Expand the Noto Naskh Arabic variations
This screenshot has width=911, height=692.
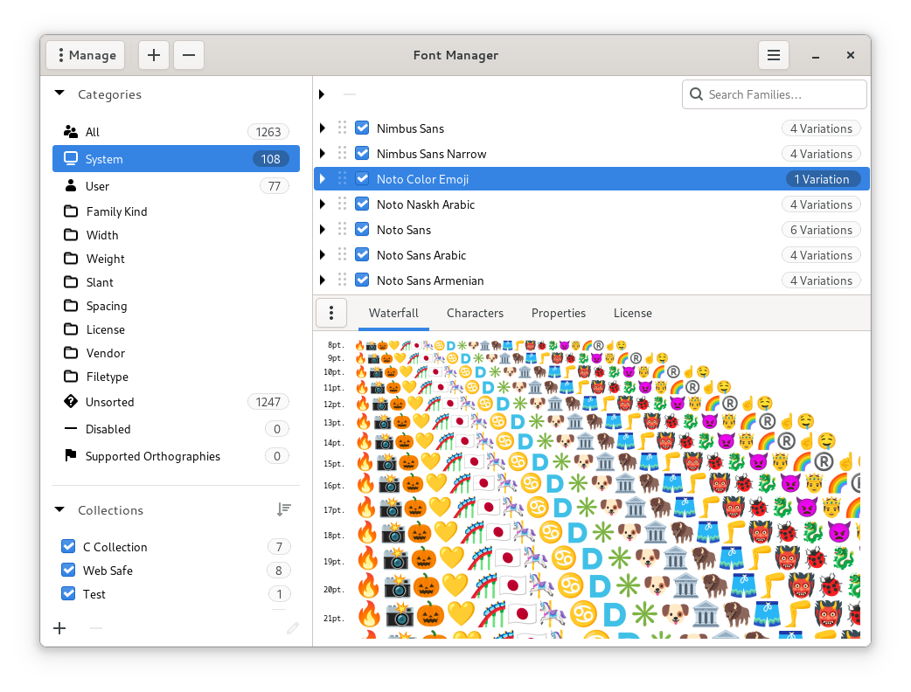point(323,204)
